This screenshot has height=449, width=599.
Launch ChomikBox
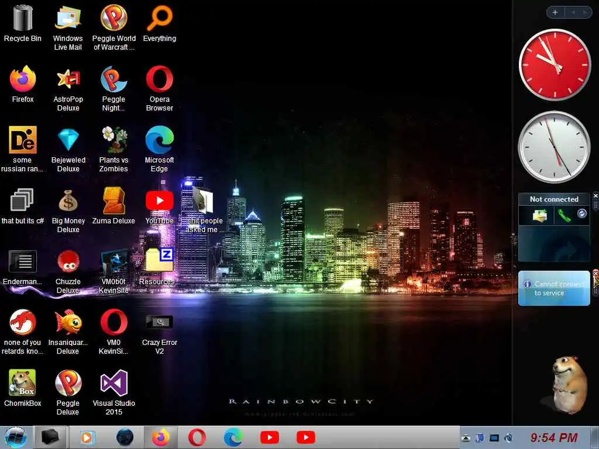[23, 388]
